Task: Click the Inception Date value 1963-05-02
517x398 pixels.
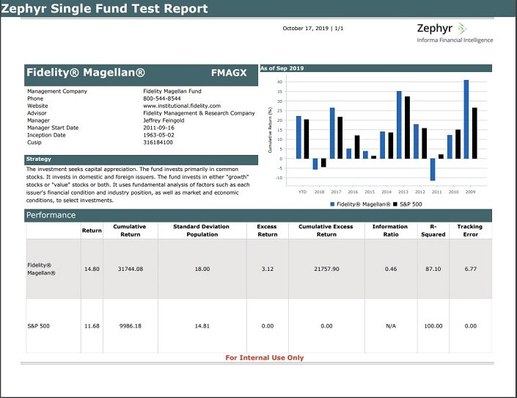Action: [158, 135]
